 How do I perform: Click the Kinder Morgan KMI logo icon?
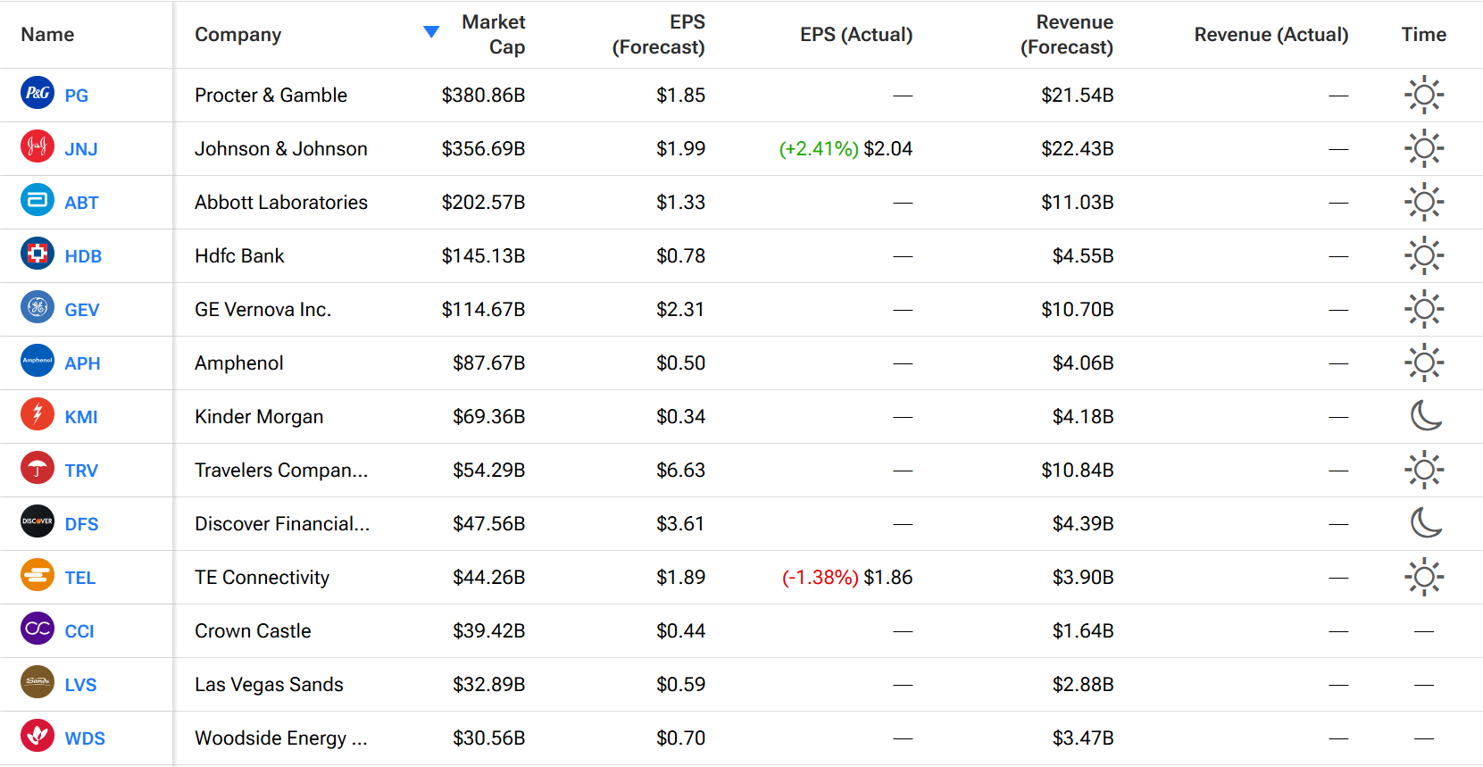pyautogui.click(x=37, y=414)
